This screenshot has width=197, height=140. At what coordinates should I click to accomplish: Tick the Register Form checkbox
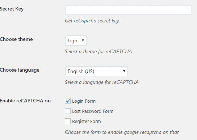click(68, 121)
